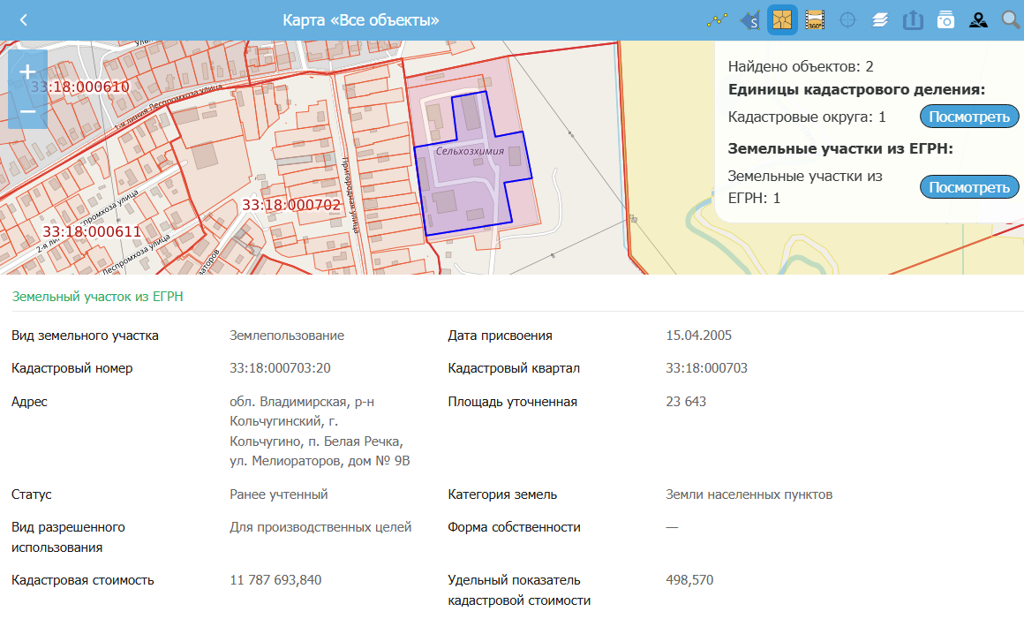Open the map marker places icon

coord(978,19)
